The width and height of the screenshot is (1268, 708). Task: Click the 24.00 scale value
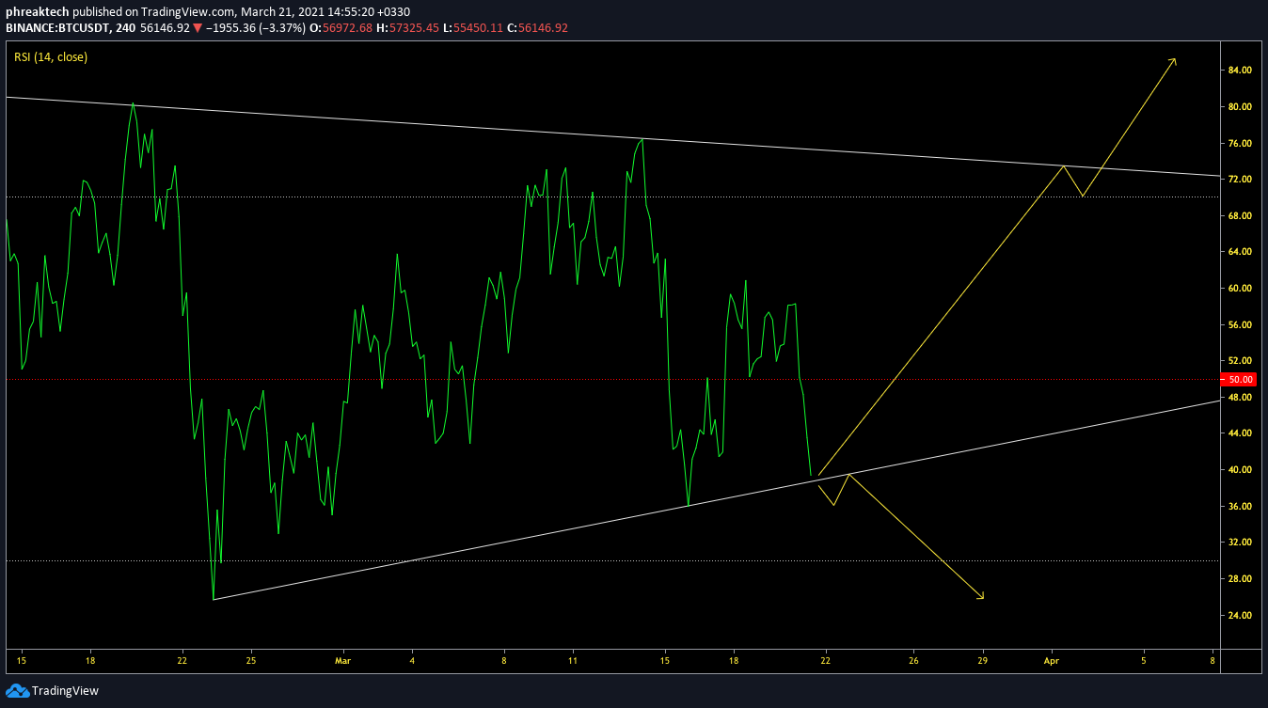1240,616
